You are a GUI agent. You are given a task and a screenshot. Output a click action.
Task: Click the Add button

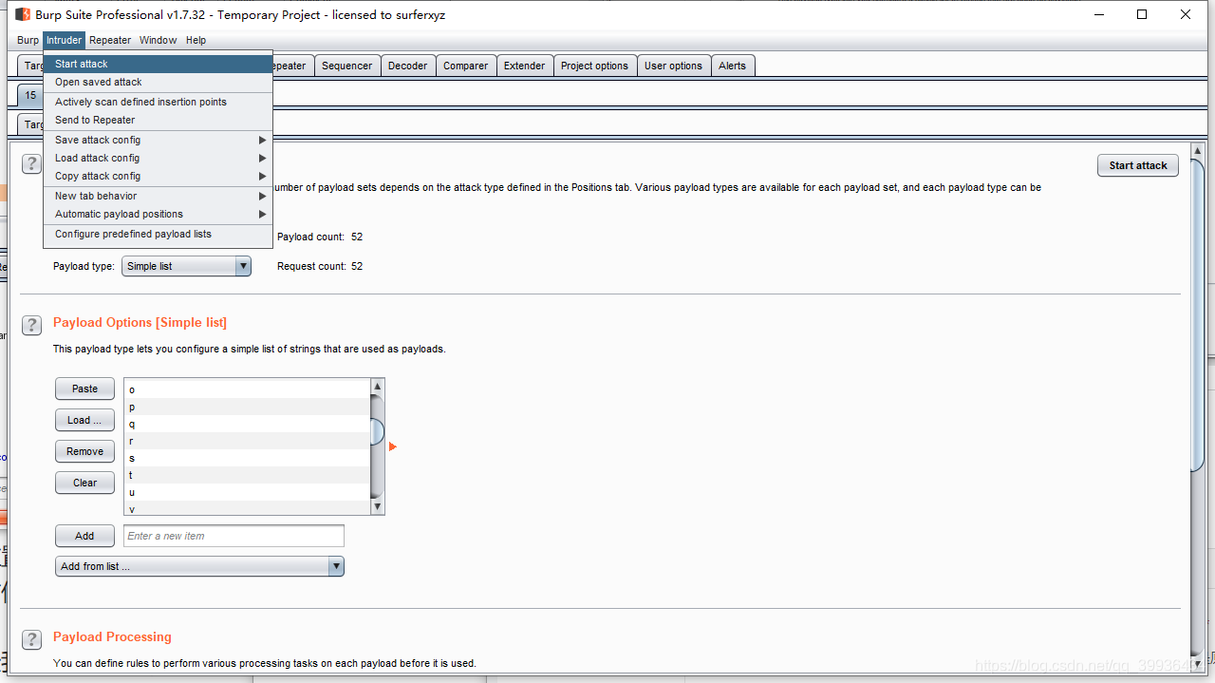pyautogui.click(x=84, y=536)
